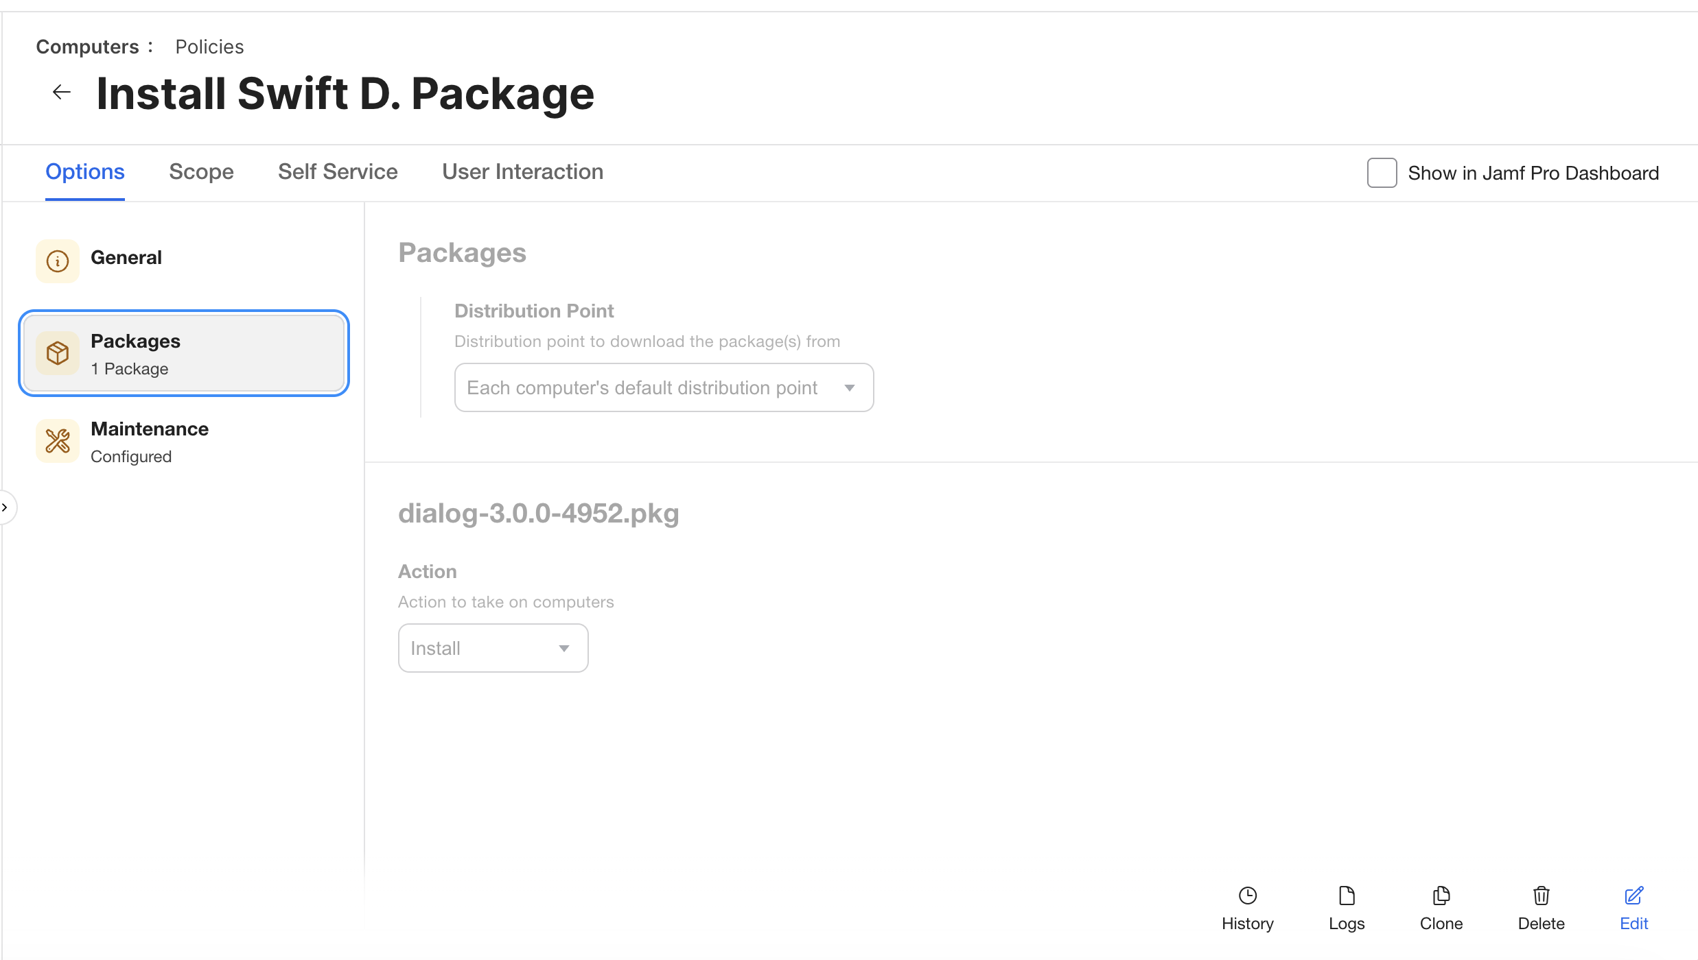
Task: Switch to the Options tab
Action: [85, 171]
